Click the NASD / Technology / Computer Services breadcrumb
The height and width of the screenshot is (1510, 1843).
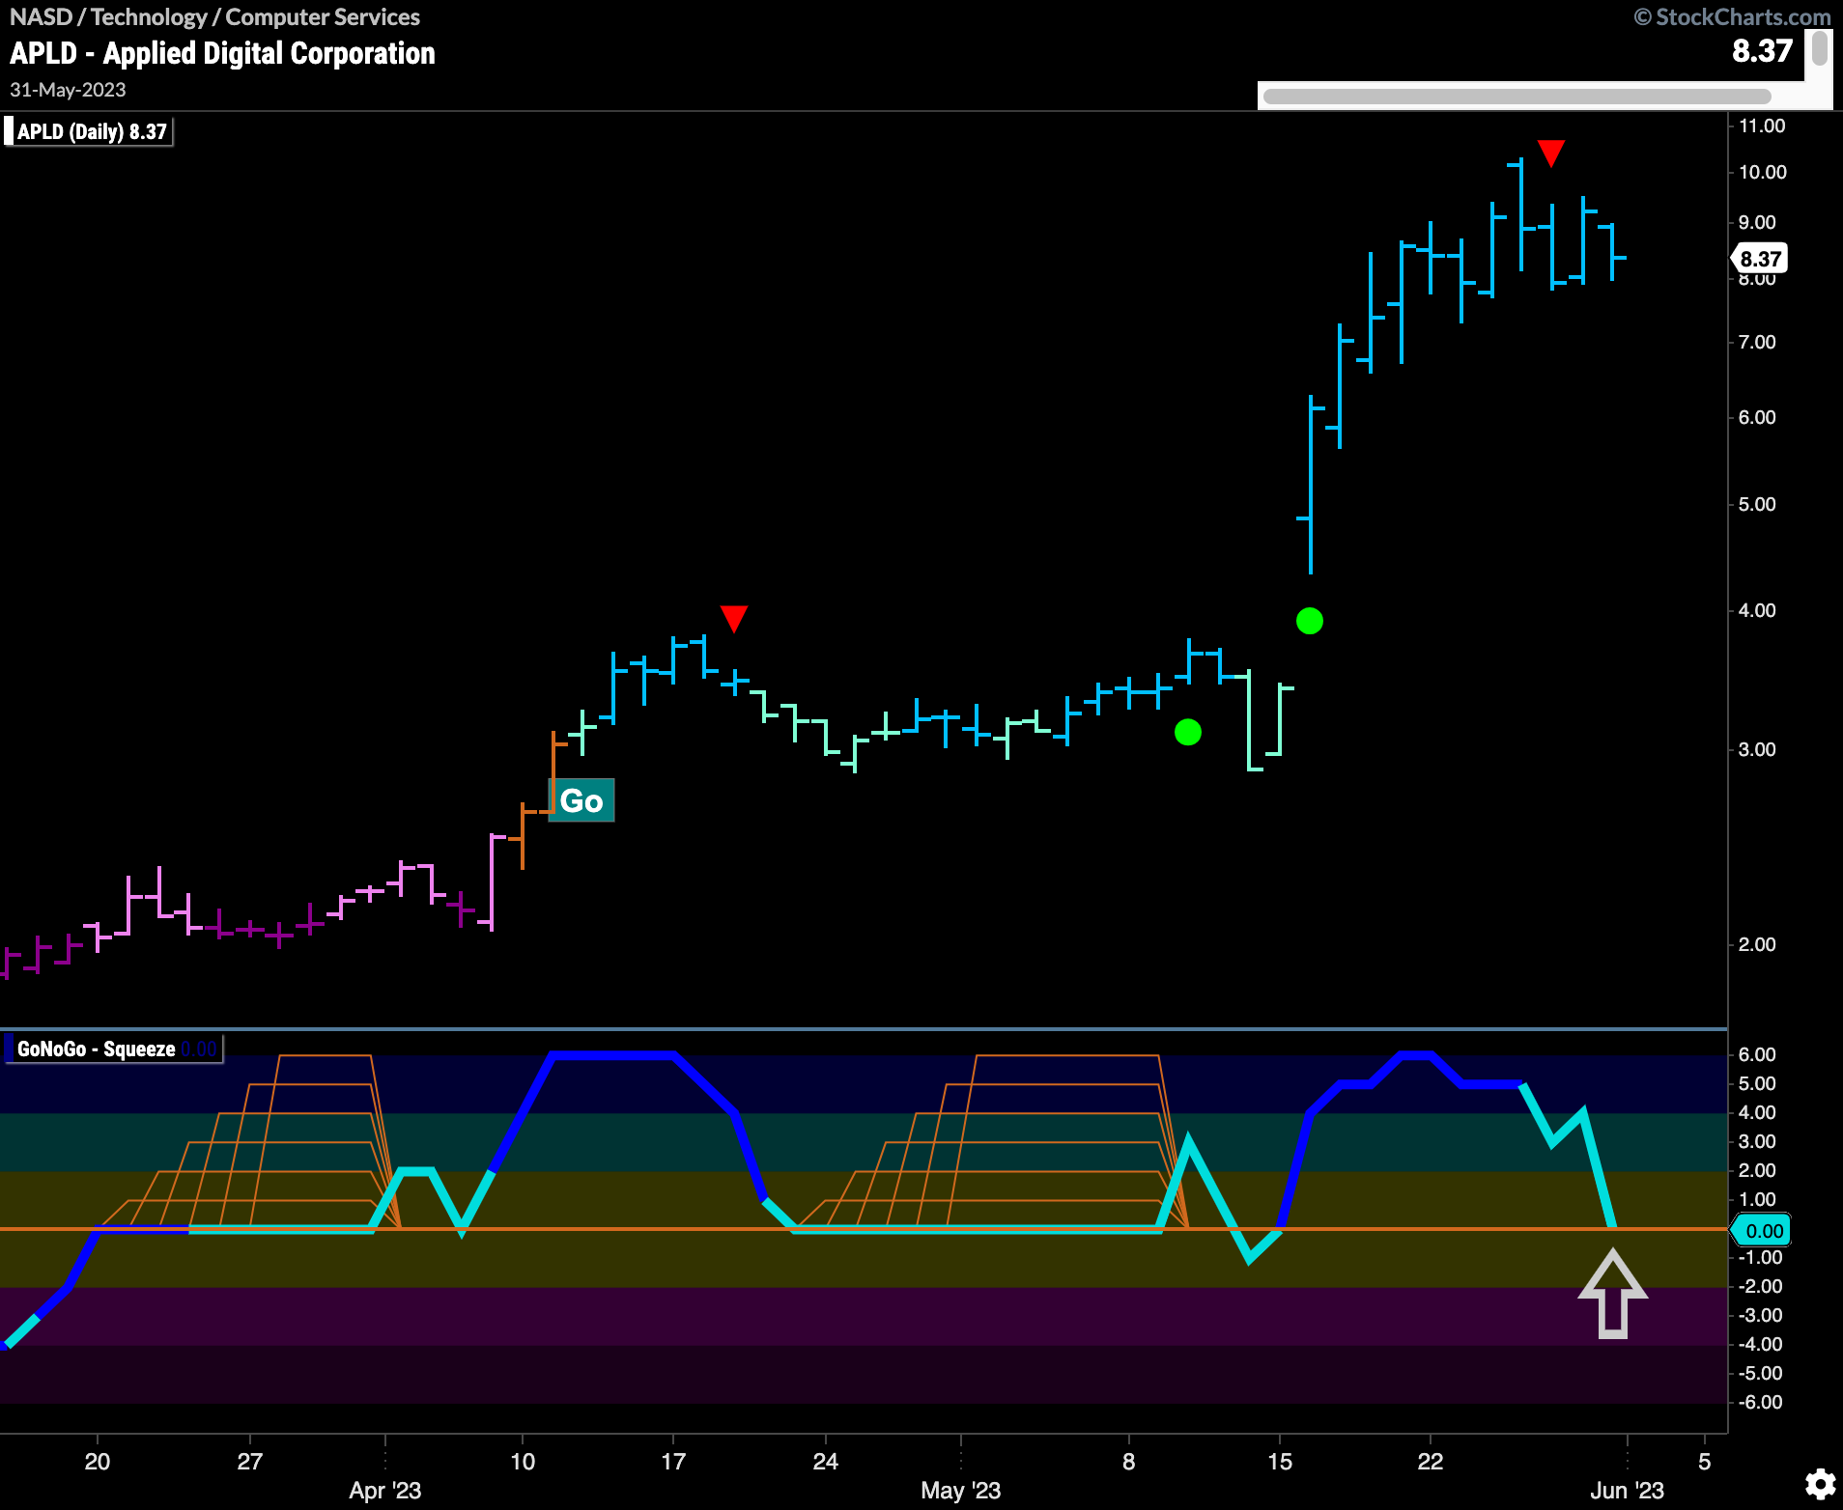tap(214, 16)
